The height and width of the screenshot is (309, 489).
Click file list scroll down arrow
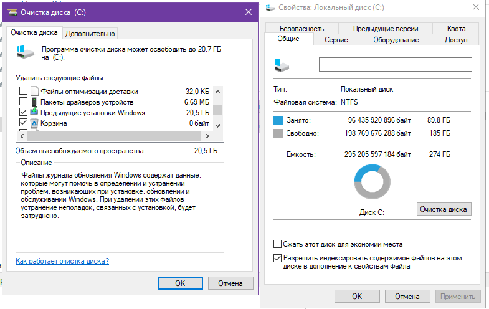pos(218,126)
